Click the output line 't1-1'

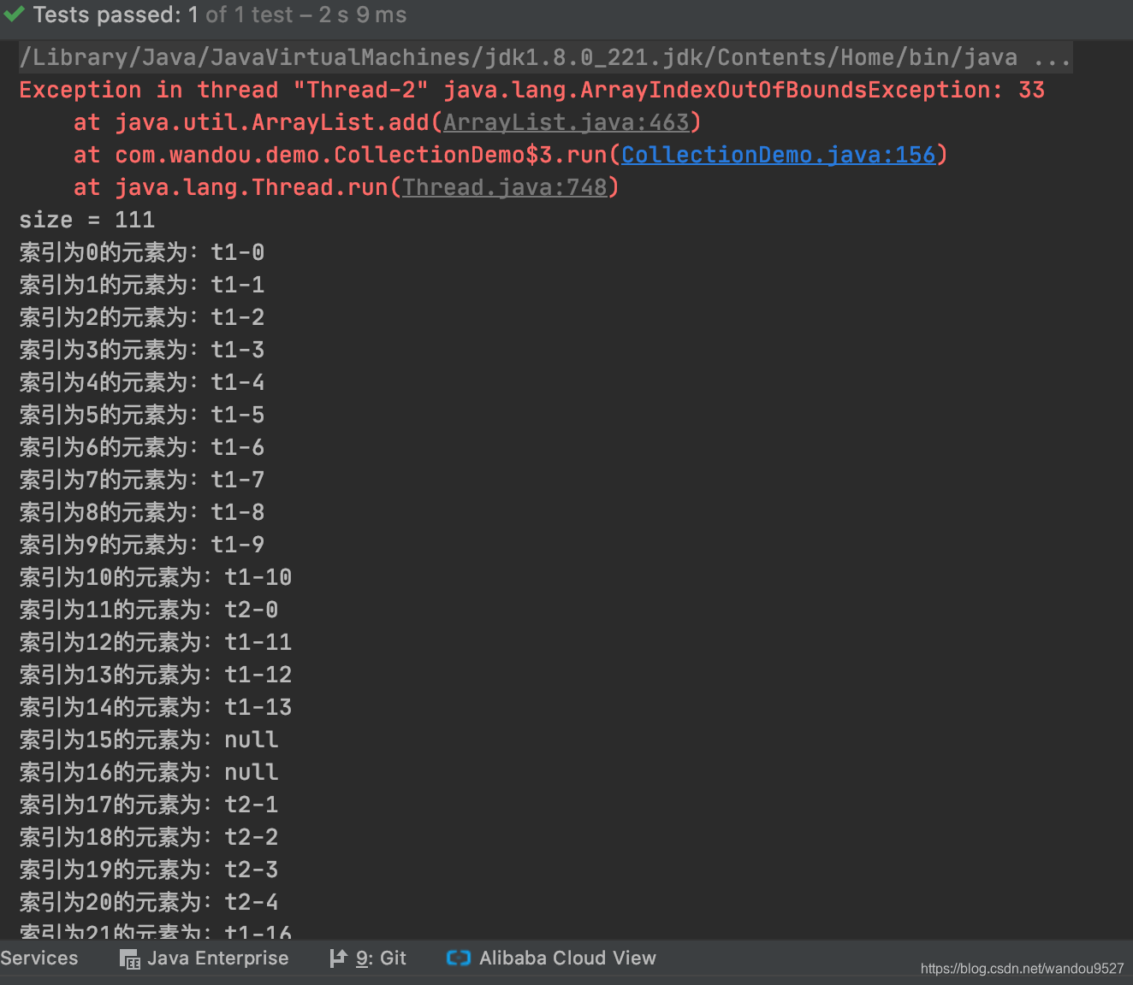[x=142, y=285]
